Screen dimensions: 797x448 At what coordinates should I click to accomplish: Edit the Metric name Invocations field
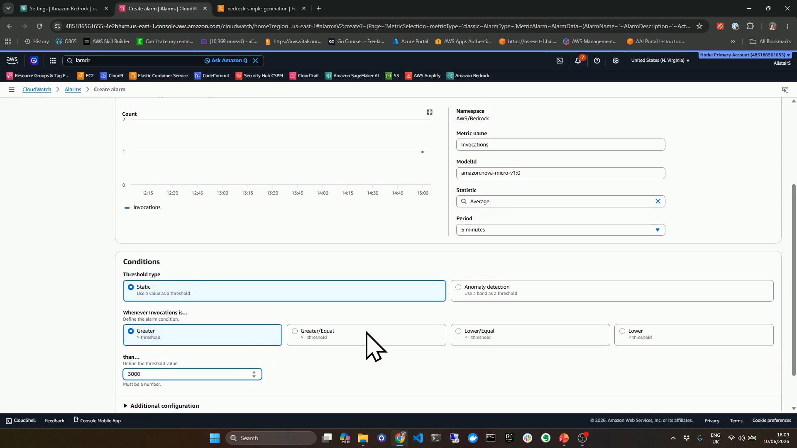(560, 145)
